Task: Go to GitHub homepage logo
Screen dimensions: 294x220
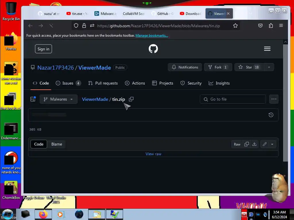Action: coord(153,49)
